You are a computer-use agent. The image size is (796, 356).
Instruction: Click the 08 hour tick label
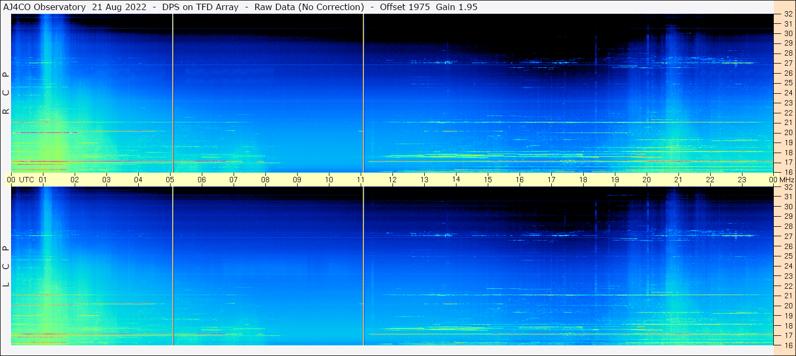click(x=265, y=180)
